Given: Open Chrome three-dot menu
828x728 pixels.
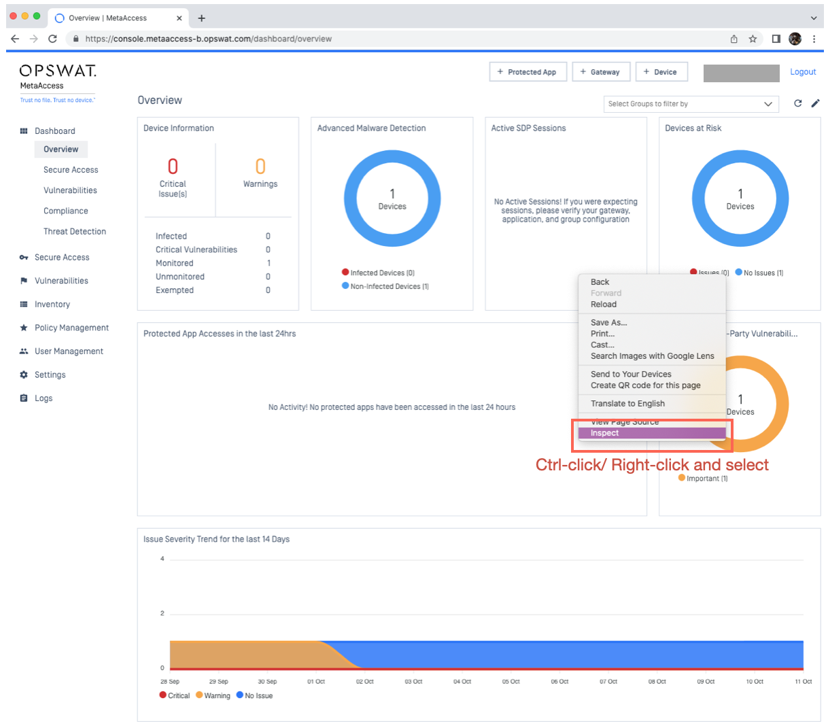Looking at the screenshot, I should pyautogui.click(x=814, y=39).
